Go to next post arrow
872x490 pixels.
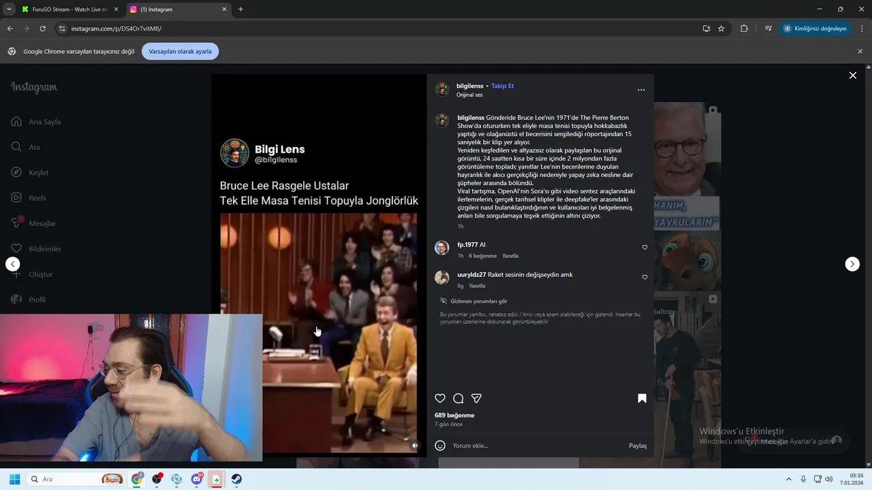click(x=852, y=264)
